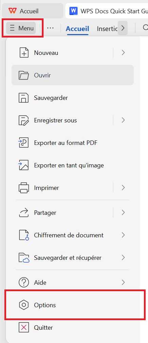148x343 pixels.
Task: Click the Options hexagon gear icon
Action: (x=24, y=305)
